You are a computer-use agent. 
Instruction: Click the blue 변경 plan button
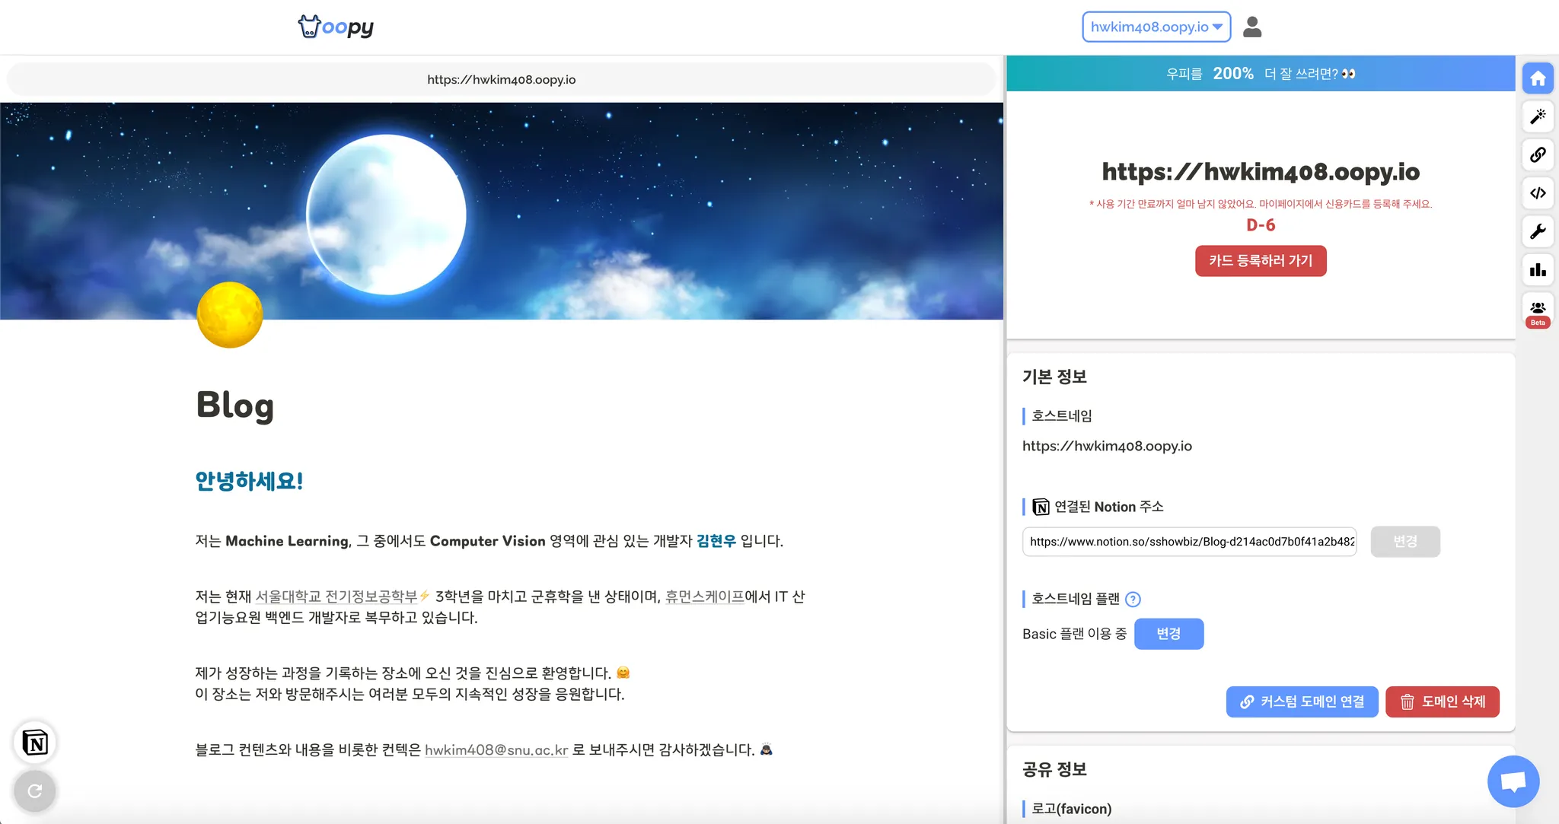pos(1168,634)
